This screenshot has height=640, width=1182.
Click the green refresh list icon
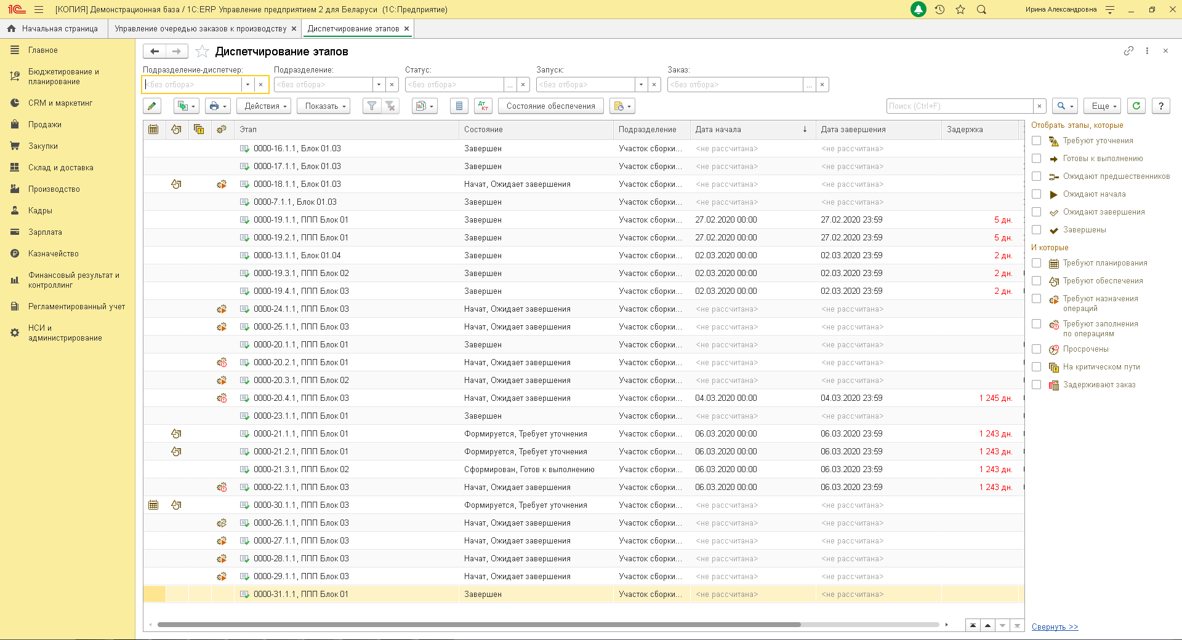tap(1136, 106)
